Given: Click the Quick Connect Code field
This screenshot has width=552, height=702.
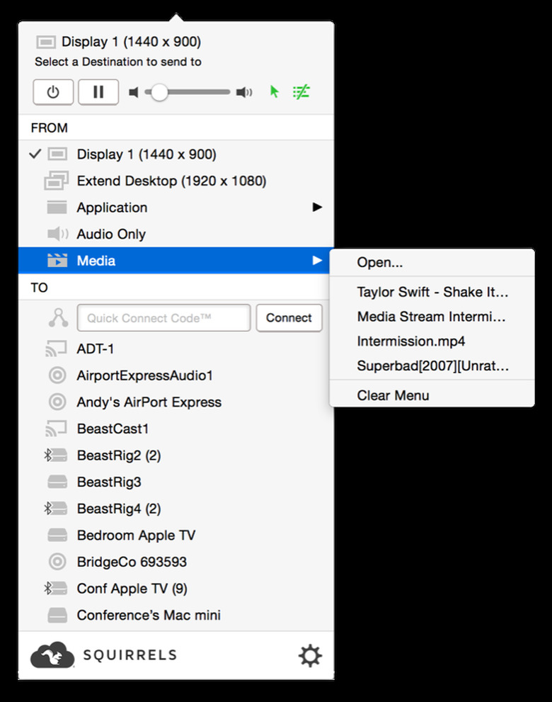Looking at the screenshot, I should click(163, 318).
